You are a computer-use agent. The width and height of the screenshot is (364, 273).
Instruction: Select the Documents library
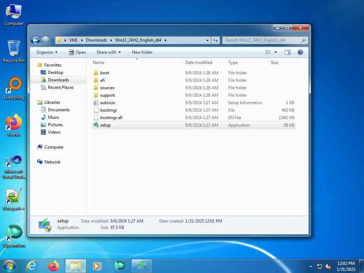[x=59, y=109]
